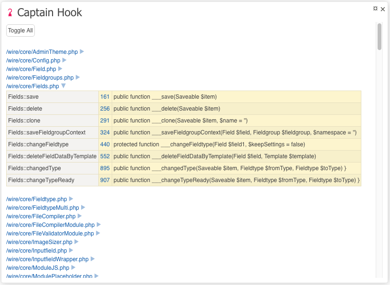Open the /wire/core/AdminTheme.php link
The image size is (390, 285).
pos(42,52)
